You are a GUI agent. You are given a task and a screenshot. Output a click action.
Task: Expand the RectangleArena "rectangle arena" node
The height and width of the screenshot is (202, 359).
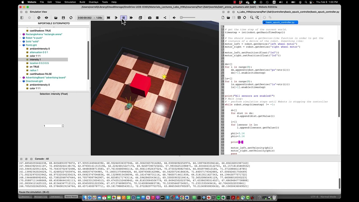[x=20, y=34]
